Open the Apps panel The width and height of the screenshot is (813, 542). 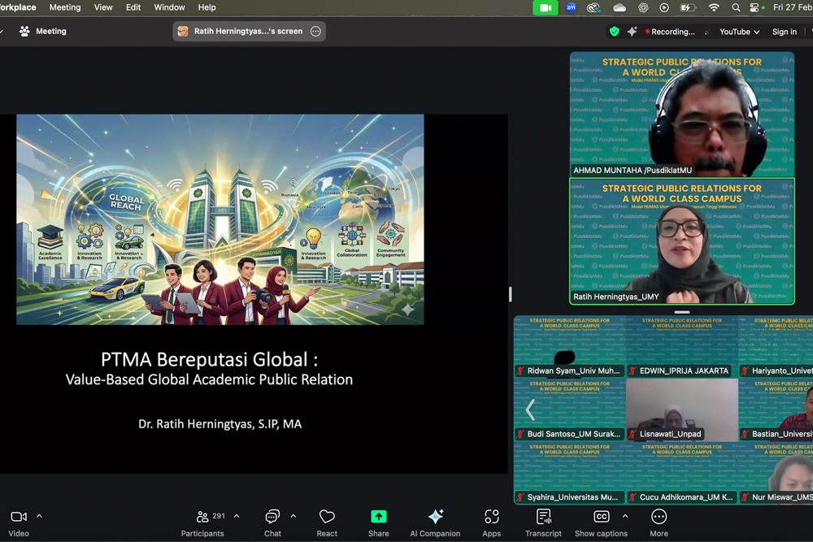tap(491, 517)
